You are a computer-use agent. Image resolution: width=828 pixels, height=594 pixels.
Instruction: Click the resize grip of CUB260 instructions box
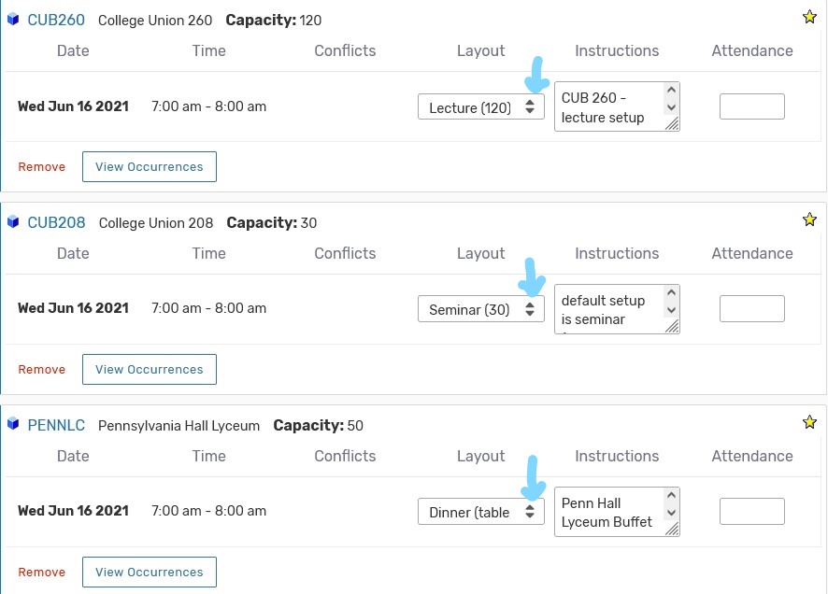click(x=672, y=124)
